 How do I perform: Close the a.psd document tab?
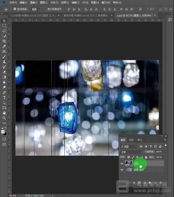coord(155,15)
